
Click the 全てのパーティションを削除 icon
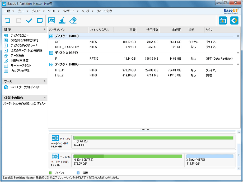pos(6,51)
